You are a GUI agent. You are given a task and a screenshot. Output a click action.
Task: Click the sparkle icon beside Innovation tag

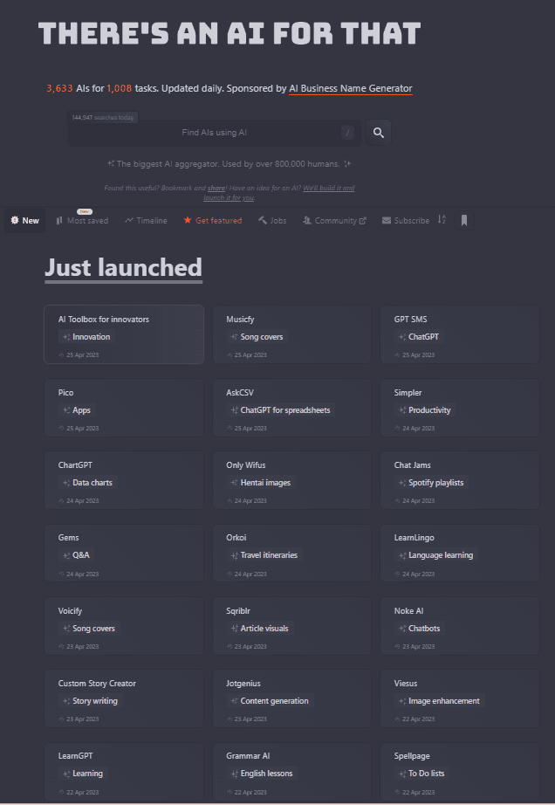tap(65, 337)
